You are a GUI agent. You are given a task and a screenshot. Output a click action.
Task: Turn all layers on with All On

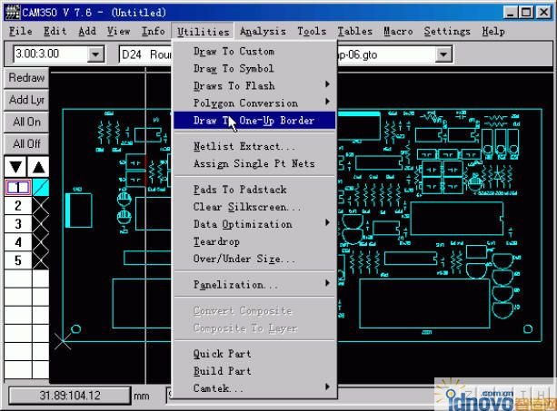[26, 122]
